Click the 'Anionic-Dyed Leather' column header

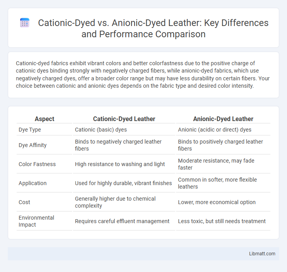223,119
